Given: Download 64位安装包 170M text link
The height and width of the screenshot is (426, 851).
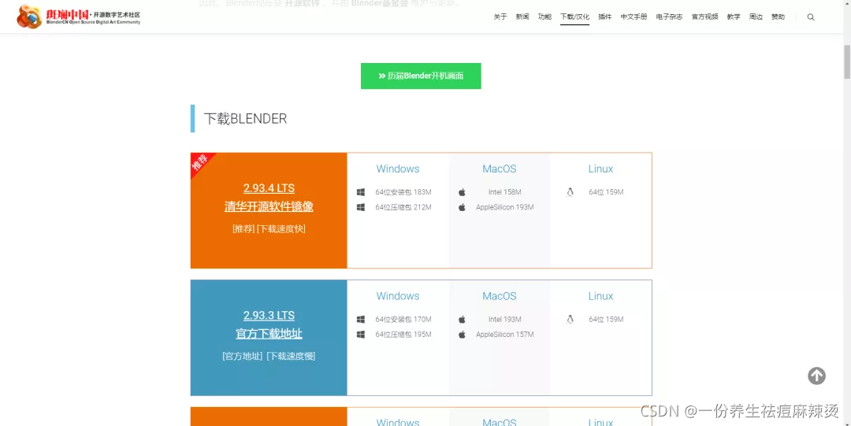Looking at the screenshot, I should (403, 319).
